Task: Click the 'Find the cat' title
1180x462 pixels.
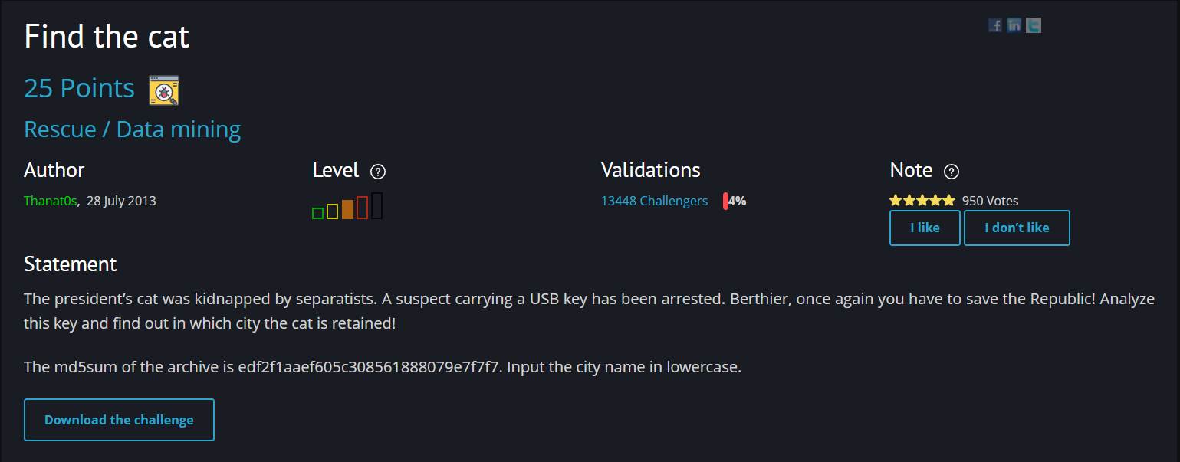Action: pyautogui.click(x=107, y=37)
